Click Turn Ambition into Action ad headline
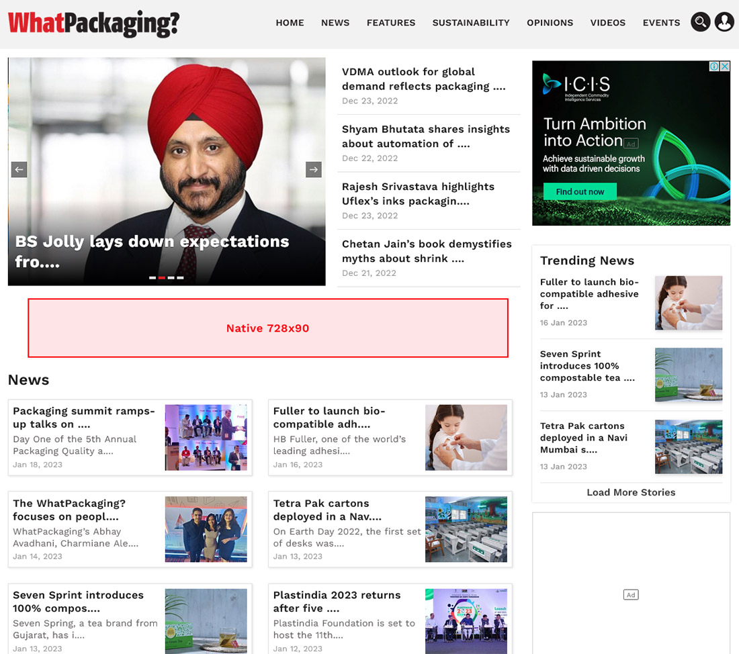The height and width of the screenshot is (654, 739). coord(595,132)
